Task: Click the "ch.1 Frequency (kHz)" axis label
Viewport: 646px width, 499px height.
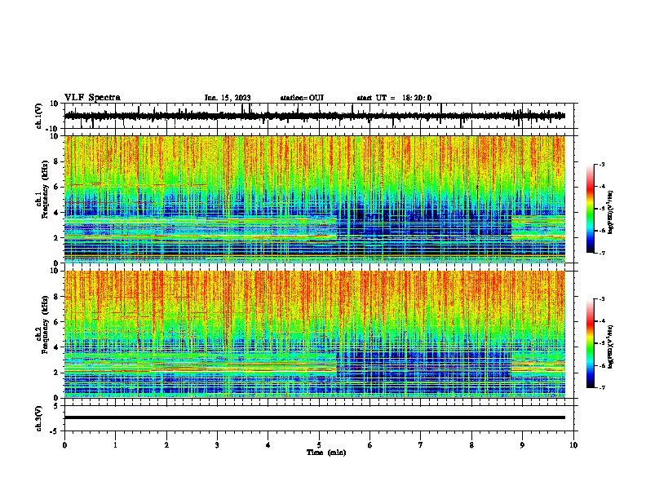Action: pyautogui.click(x=42, y=189)
